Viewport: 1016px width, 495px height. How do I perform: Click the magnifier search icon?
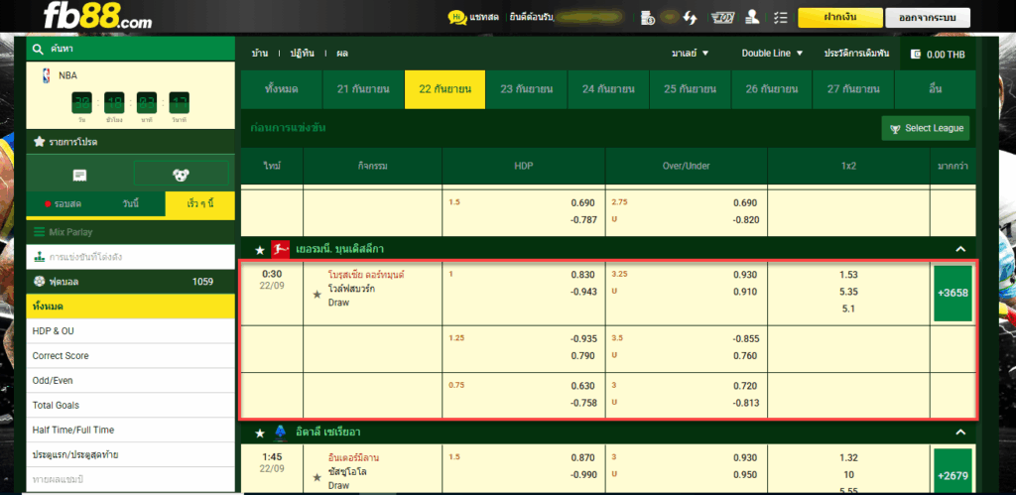[39, 49]
